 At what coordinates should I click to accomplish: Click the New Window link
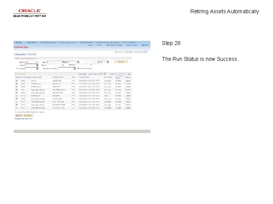[119, 52]
